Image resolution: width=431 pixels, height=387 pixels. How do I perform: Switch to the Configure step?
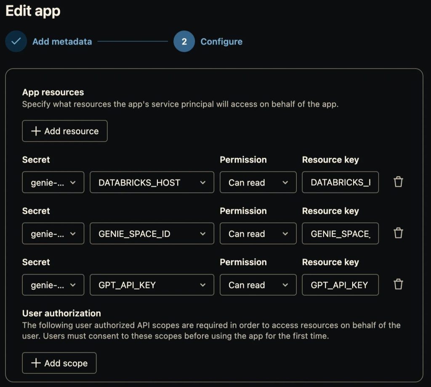221,42
